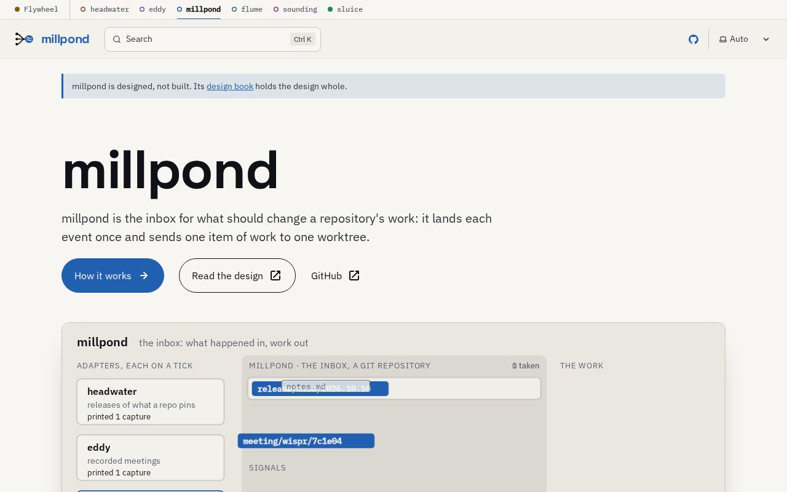This screenshot has width=787, height=492.
Task: Expand the theme chevron arrow
Action: [766, 39]
